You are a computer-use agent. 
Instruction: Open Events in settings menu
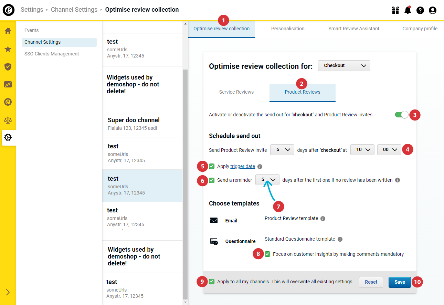[32, 30]
